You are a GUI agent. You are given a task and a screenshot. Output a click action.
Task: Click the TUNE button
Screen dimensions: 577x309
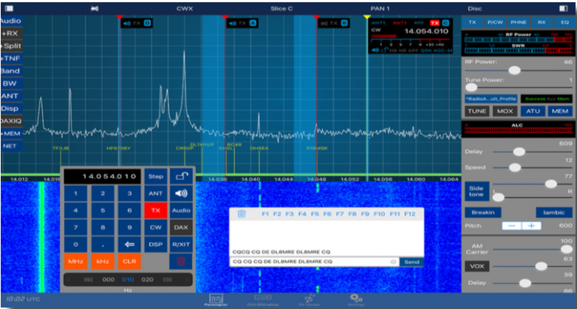point(477,111)
